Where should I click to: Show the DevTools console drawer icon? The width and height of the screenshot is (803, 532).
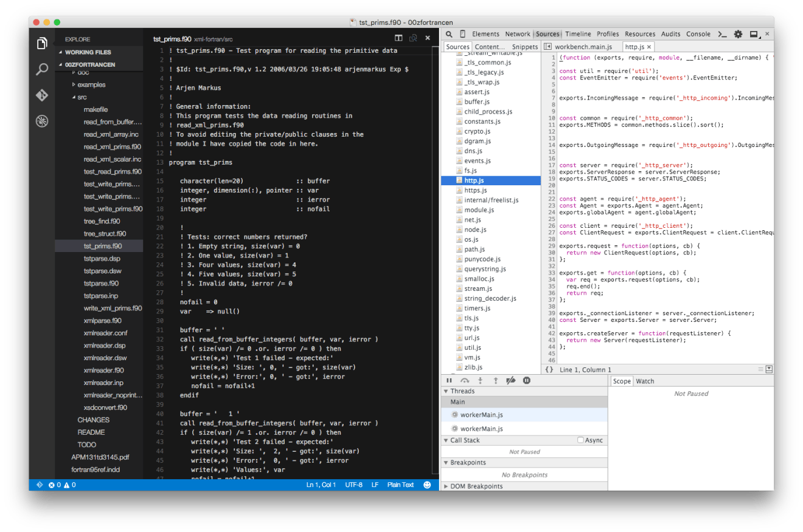723,34
